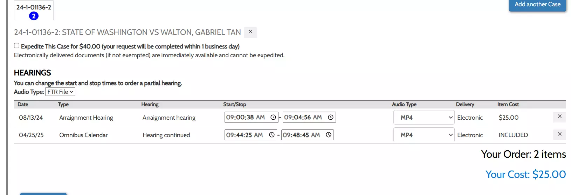571x195 pixels.
Task: Click the Delivery column header
Action: click(465, 104)
